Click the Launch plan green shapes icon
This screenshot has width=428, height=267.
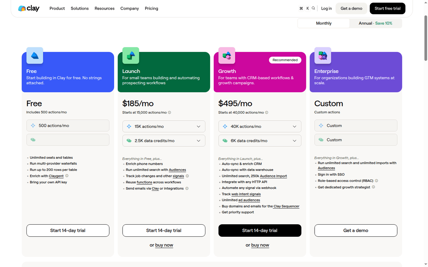131,56
